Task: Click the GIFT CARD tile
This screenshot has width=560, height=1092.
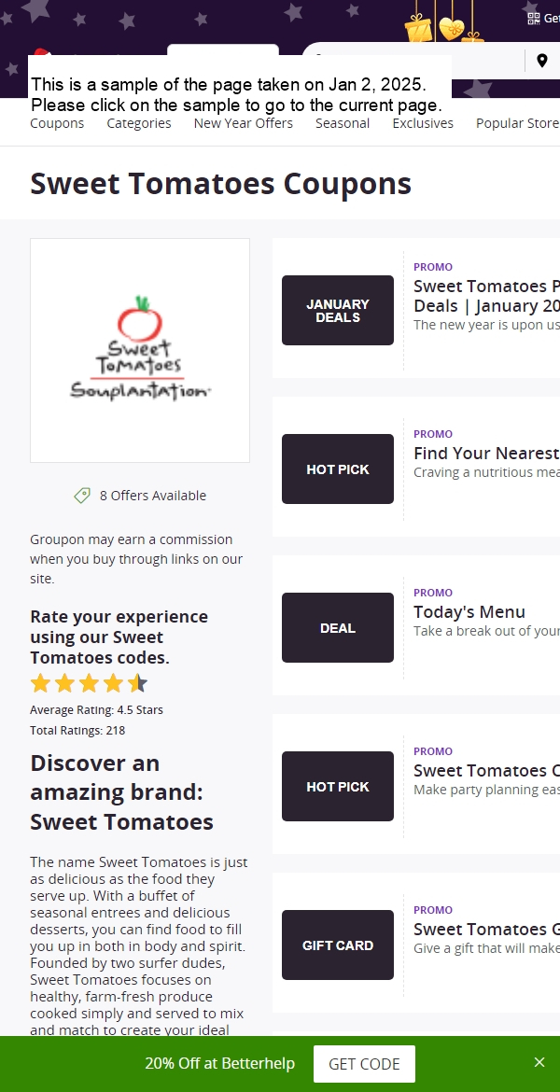Action: (x=338, y=945)
